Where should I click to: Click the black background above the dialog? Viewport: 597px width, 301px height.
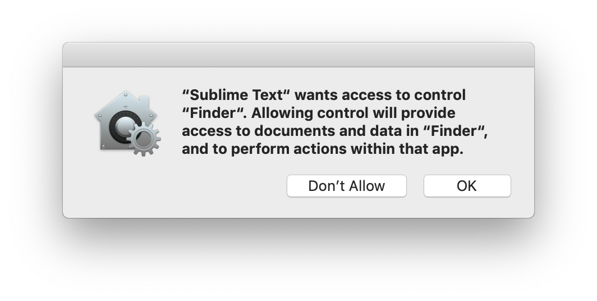298,21
